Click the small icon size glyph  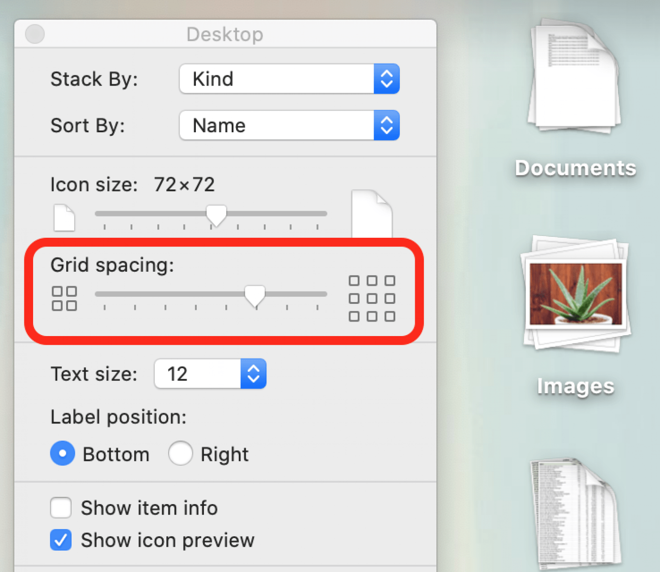tap(64, 217)
